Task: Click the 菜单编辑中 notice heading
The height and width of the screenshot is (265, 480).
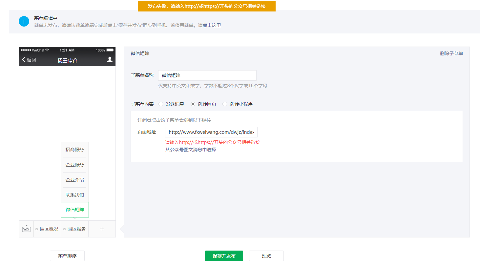Action: (46, 18)
